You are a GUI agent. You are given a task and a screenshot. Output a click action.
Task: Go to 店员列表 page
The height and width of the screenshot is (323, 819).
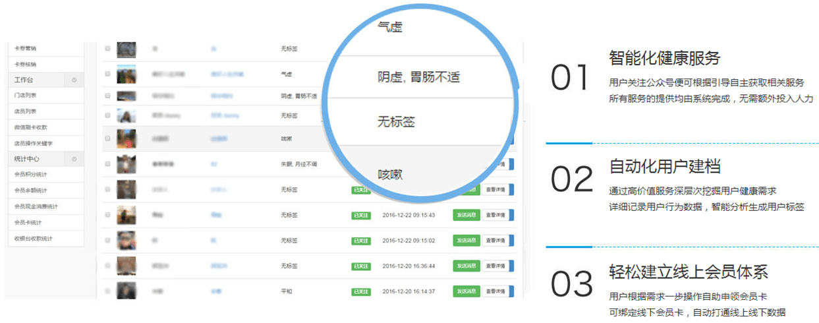pyautogui.click(x=26, y=111)
